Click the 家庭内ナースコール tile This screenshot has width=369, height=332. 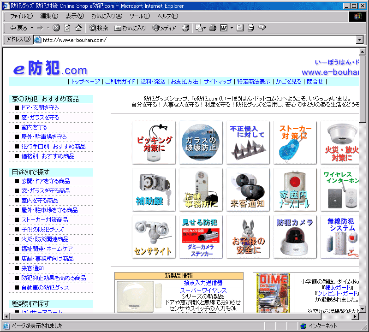coord(295,190)
